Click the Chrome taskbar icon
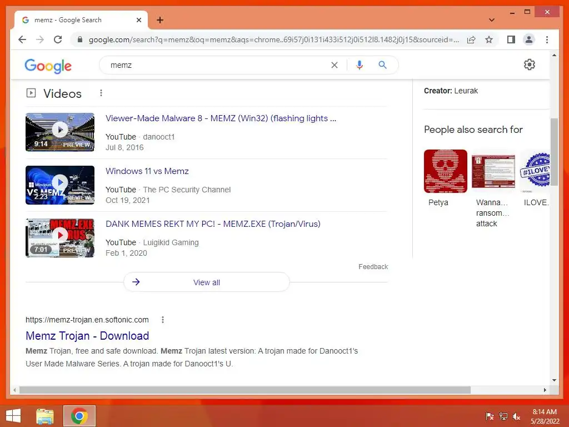The width and height of the screenshot is (569, 427). (x=79, y=416)
